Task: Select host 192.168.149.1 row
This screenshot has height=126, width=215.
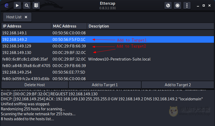Action: [x=107, y=33]
